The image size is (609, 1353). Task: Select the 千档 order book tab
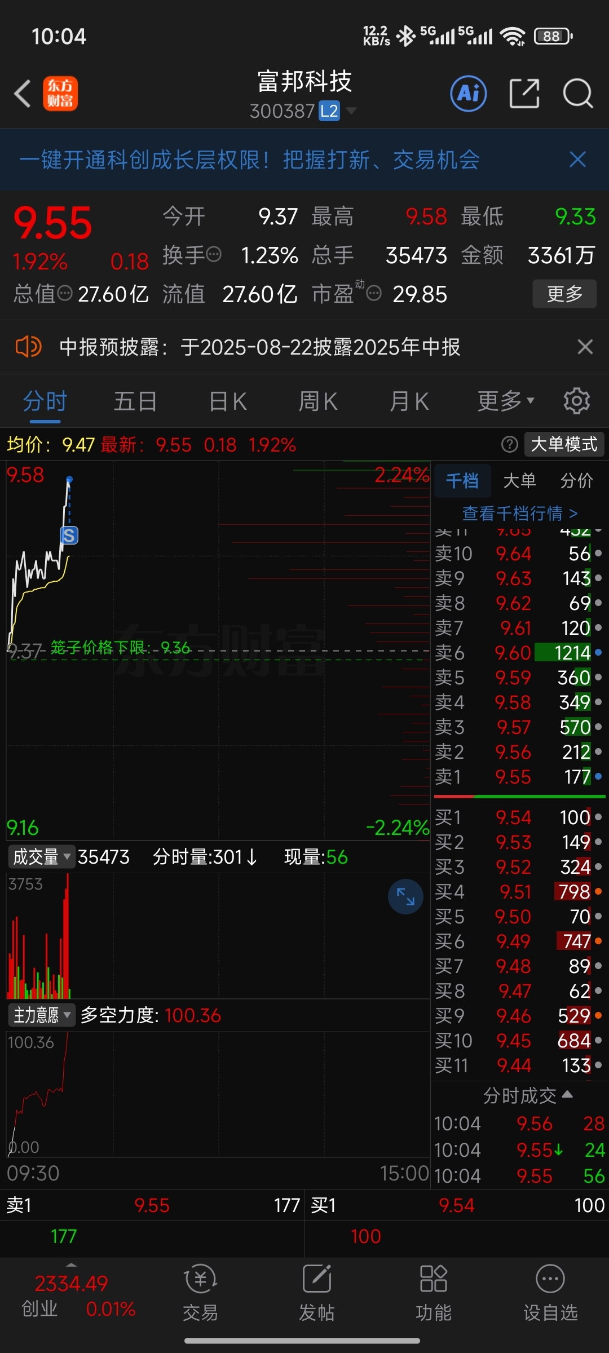462,481
